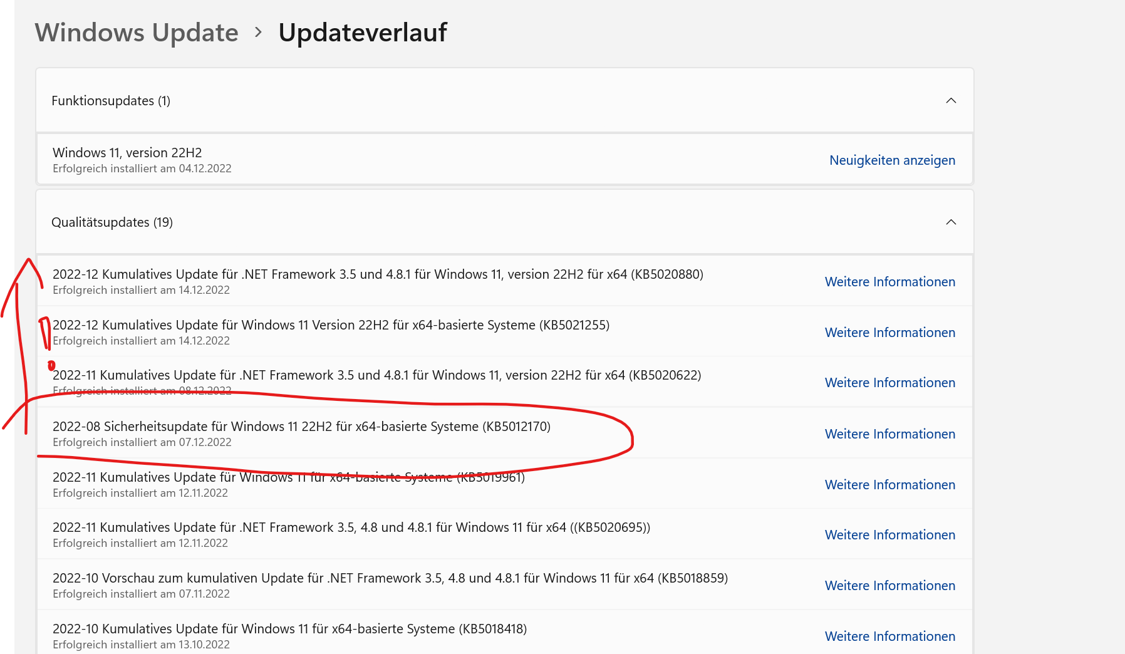Select the 2022-12 .NET Framework KB5020880 title
This screenshot has width=1125, height=654.
[378, 274]
